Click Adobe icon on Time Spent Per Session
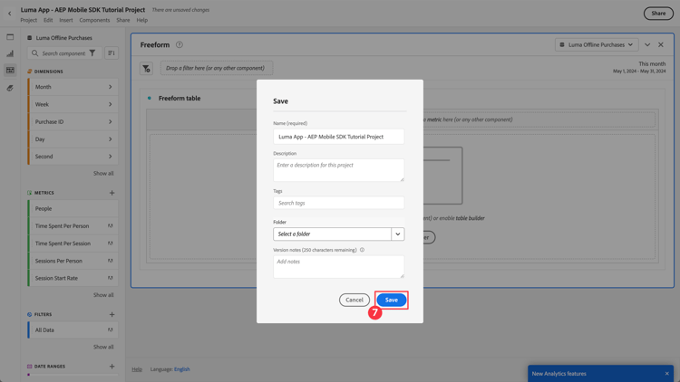Image resolution: width=680 pixels, height=382 pixels. 110,244
